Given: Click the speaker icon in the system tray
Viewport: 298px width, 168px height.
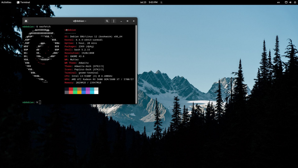Looking at the screenshot, I should (x=290, y=2).
